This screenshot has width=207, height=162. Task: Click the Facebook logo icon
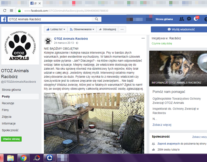(4, 19)
